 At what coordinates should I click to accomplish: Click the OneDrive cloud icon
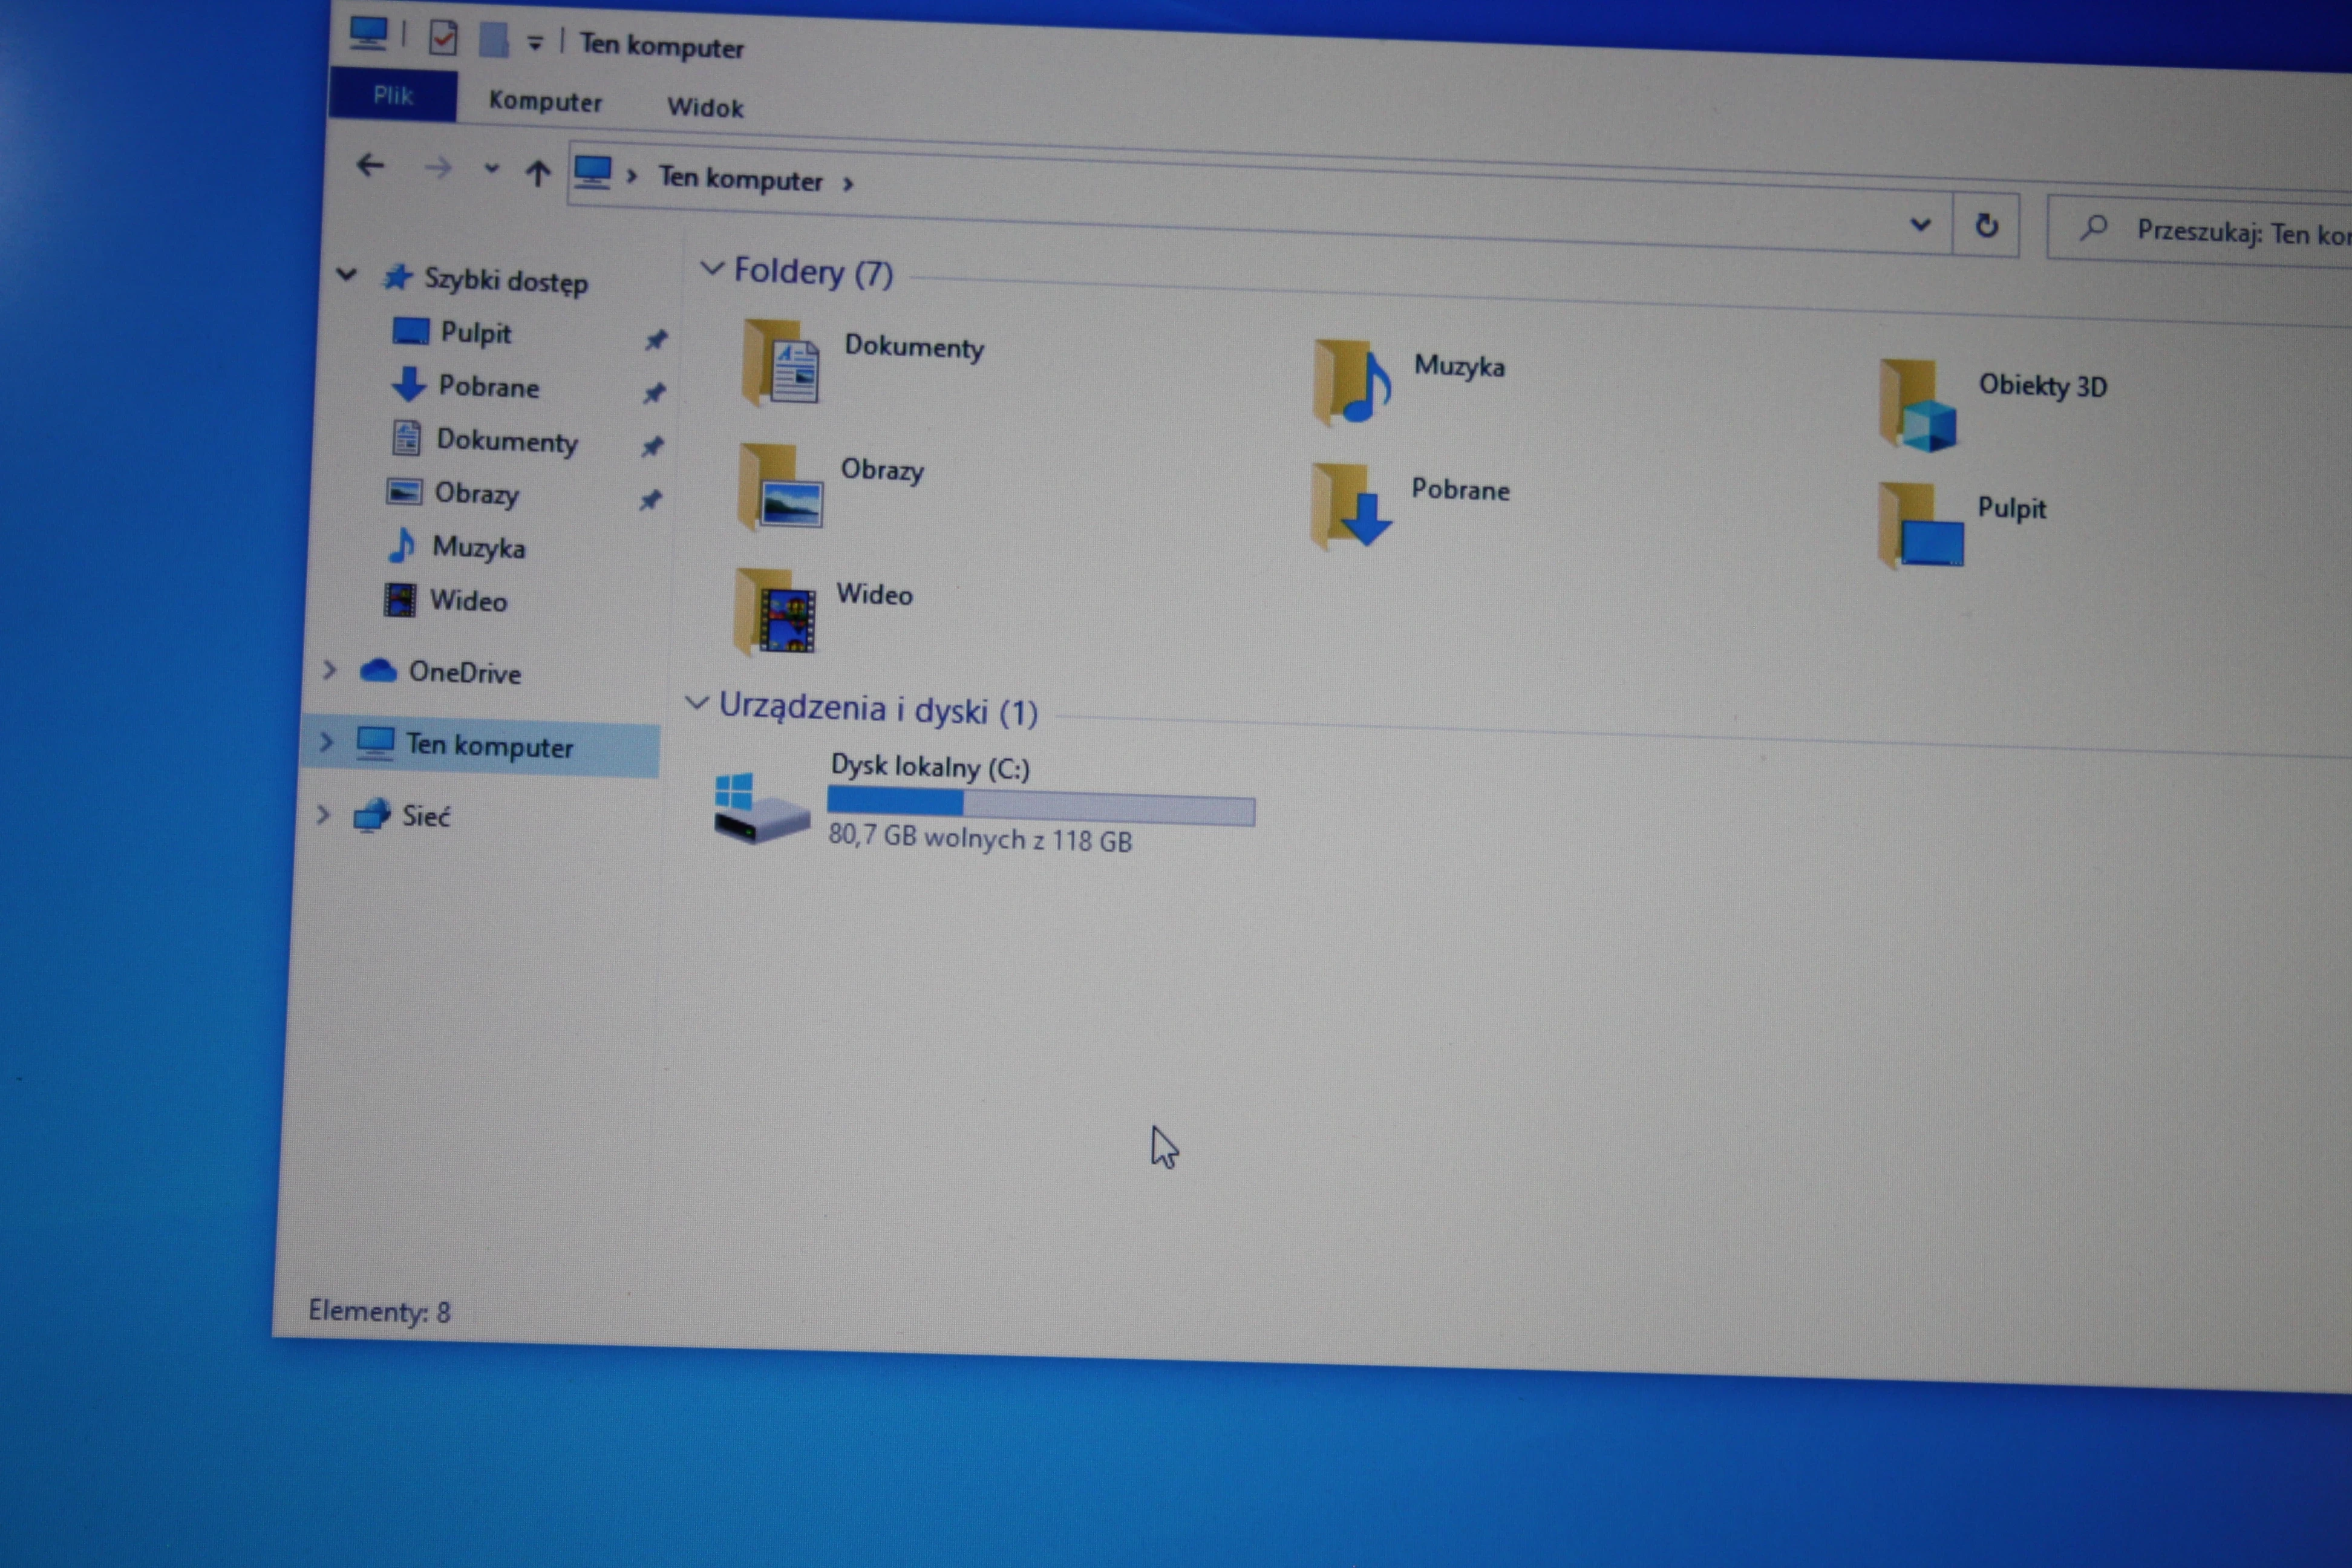[x=378, y=670]
